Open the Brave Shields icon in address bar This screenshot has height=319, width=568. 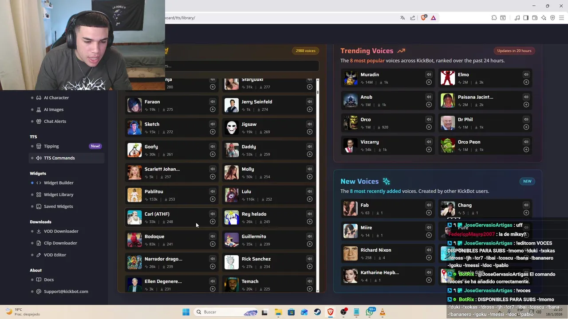tap(424, 18)
